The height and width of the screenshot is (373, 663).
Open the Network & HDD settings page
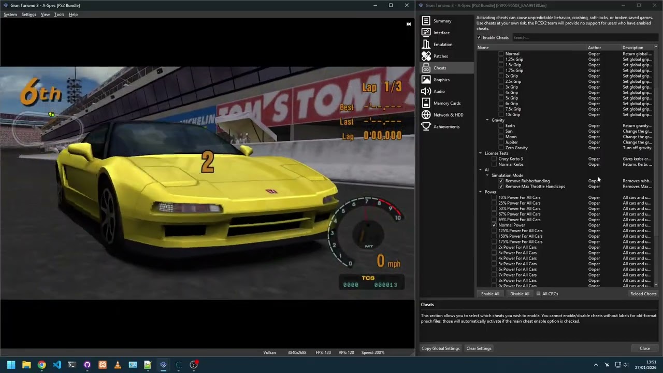coord(446,115)
